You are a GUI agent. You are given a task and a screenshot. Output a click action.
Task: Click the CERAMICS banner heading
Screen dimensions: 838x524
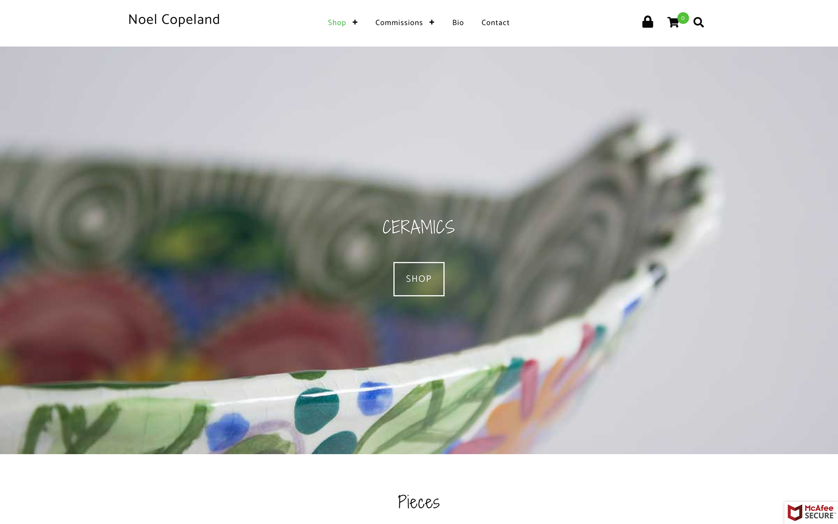click(419, 227)
